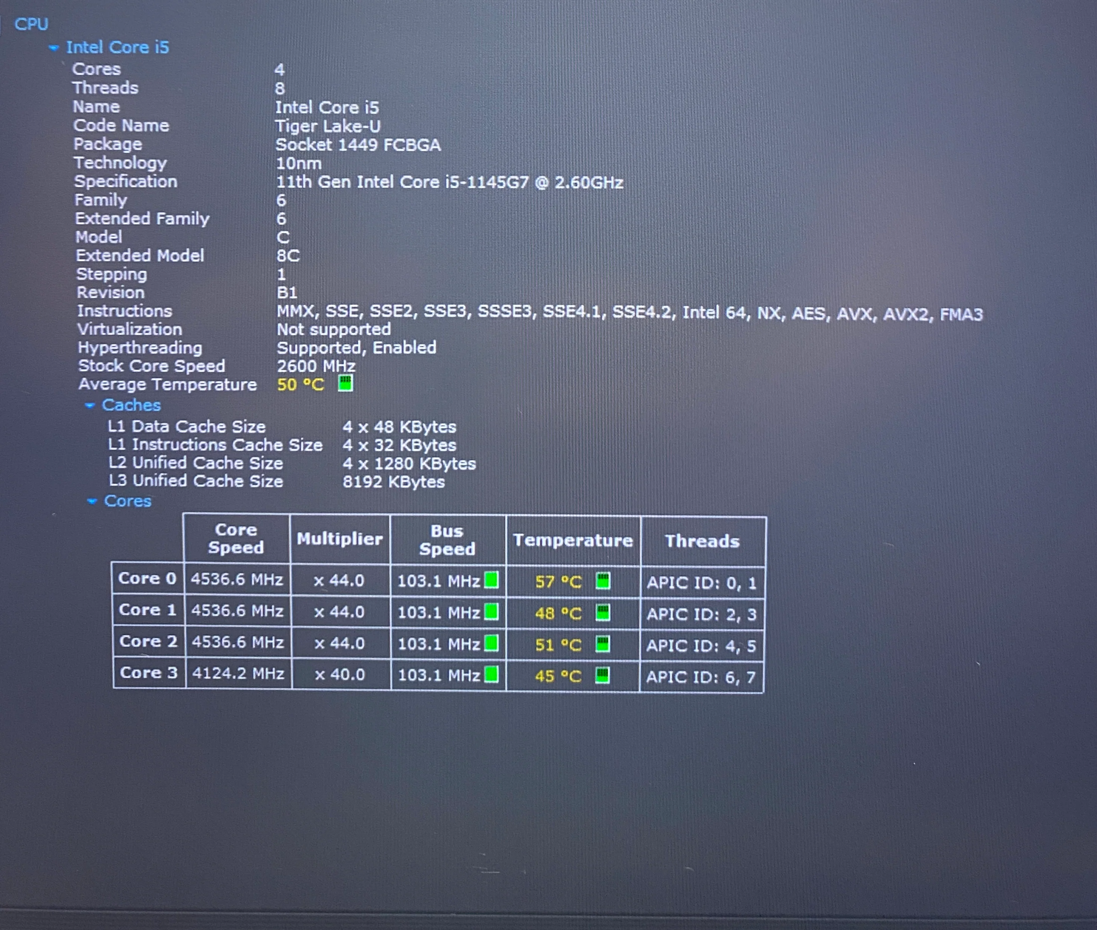Click 'APIC ID: 4, 5' cell
This screenshot has width=1097, height=930.
tap(701, 646)
